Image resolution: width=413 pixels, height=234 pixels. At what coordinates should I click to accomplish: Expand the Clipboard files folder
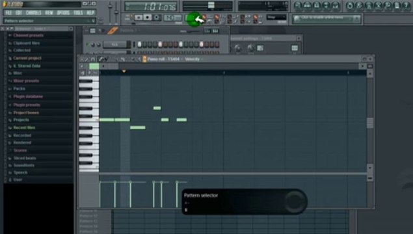click(x=26, y=43)
